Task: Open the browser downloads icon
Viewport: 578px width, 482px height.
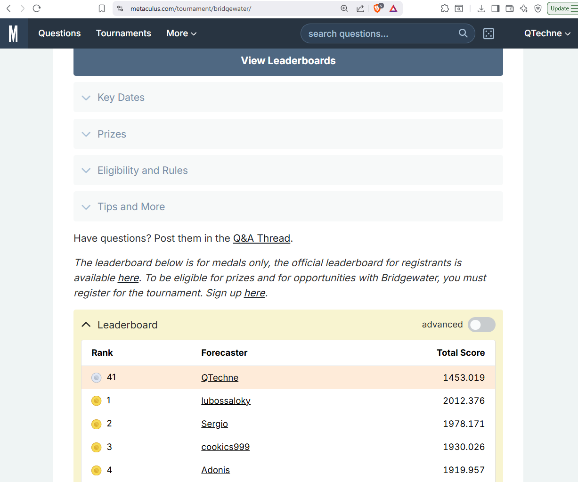Action: [x=481, y=8]
